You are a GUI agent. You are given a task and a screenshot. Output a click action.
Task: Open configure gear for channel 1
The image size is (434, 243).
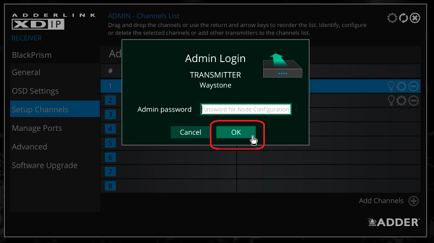tap(402, 86)
